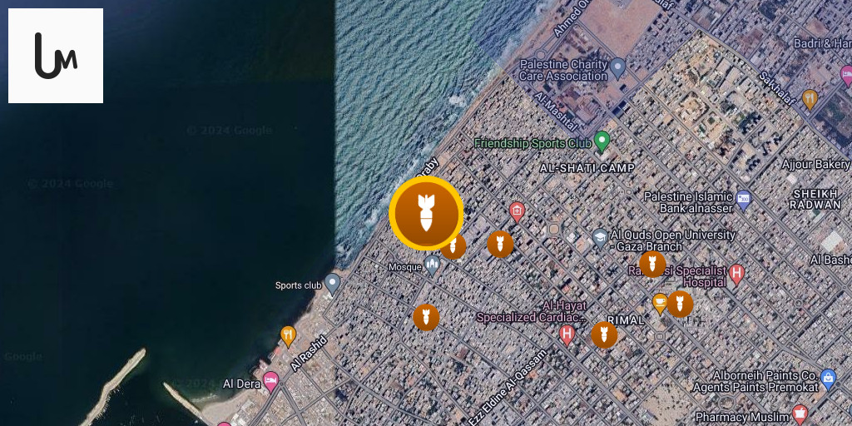The image size is (852, 426).
Task: Select the Al Dera hotel pin
Action: click(x=270, y=382)
